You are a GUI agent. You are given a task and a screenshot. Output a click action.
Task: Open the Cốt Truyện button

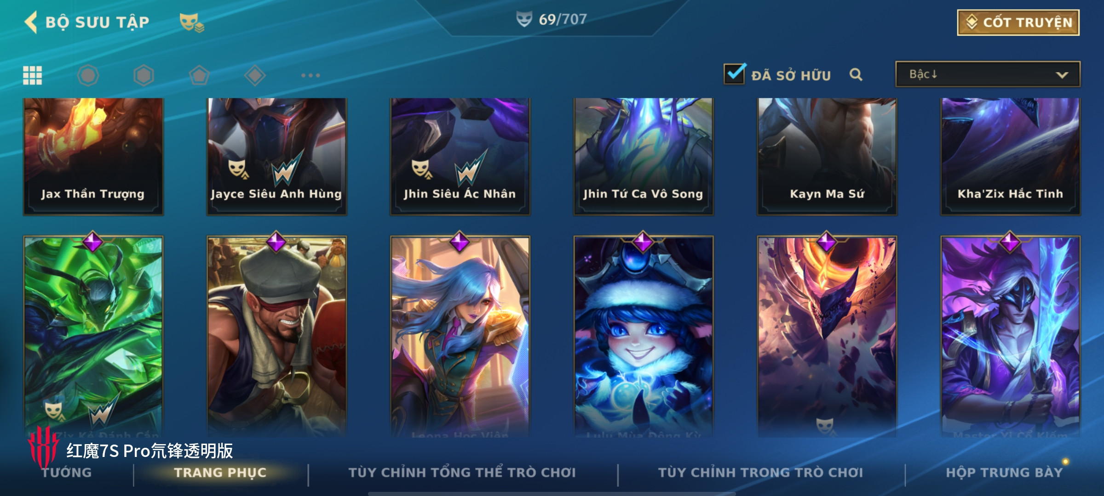coord(1018,23)
